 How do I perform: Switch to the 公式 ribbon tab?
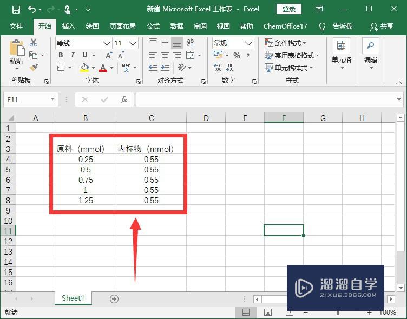pyautogui.click(x=153, y=26)
